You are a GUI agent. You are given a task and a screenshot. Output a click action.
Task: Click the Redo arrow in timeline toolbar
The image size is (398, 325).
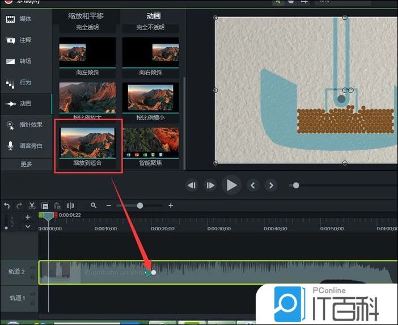pos(19,205)
